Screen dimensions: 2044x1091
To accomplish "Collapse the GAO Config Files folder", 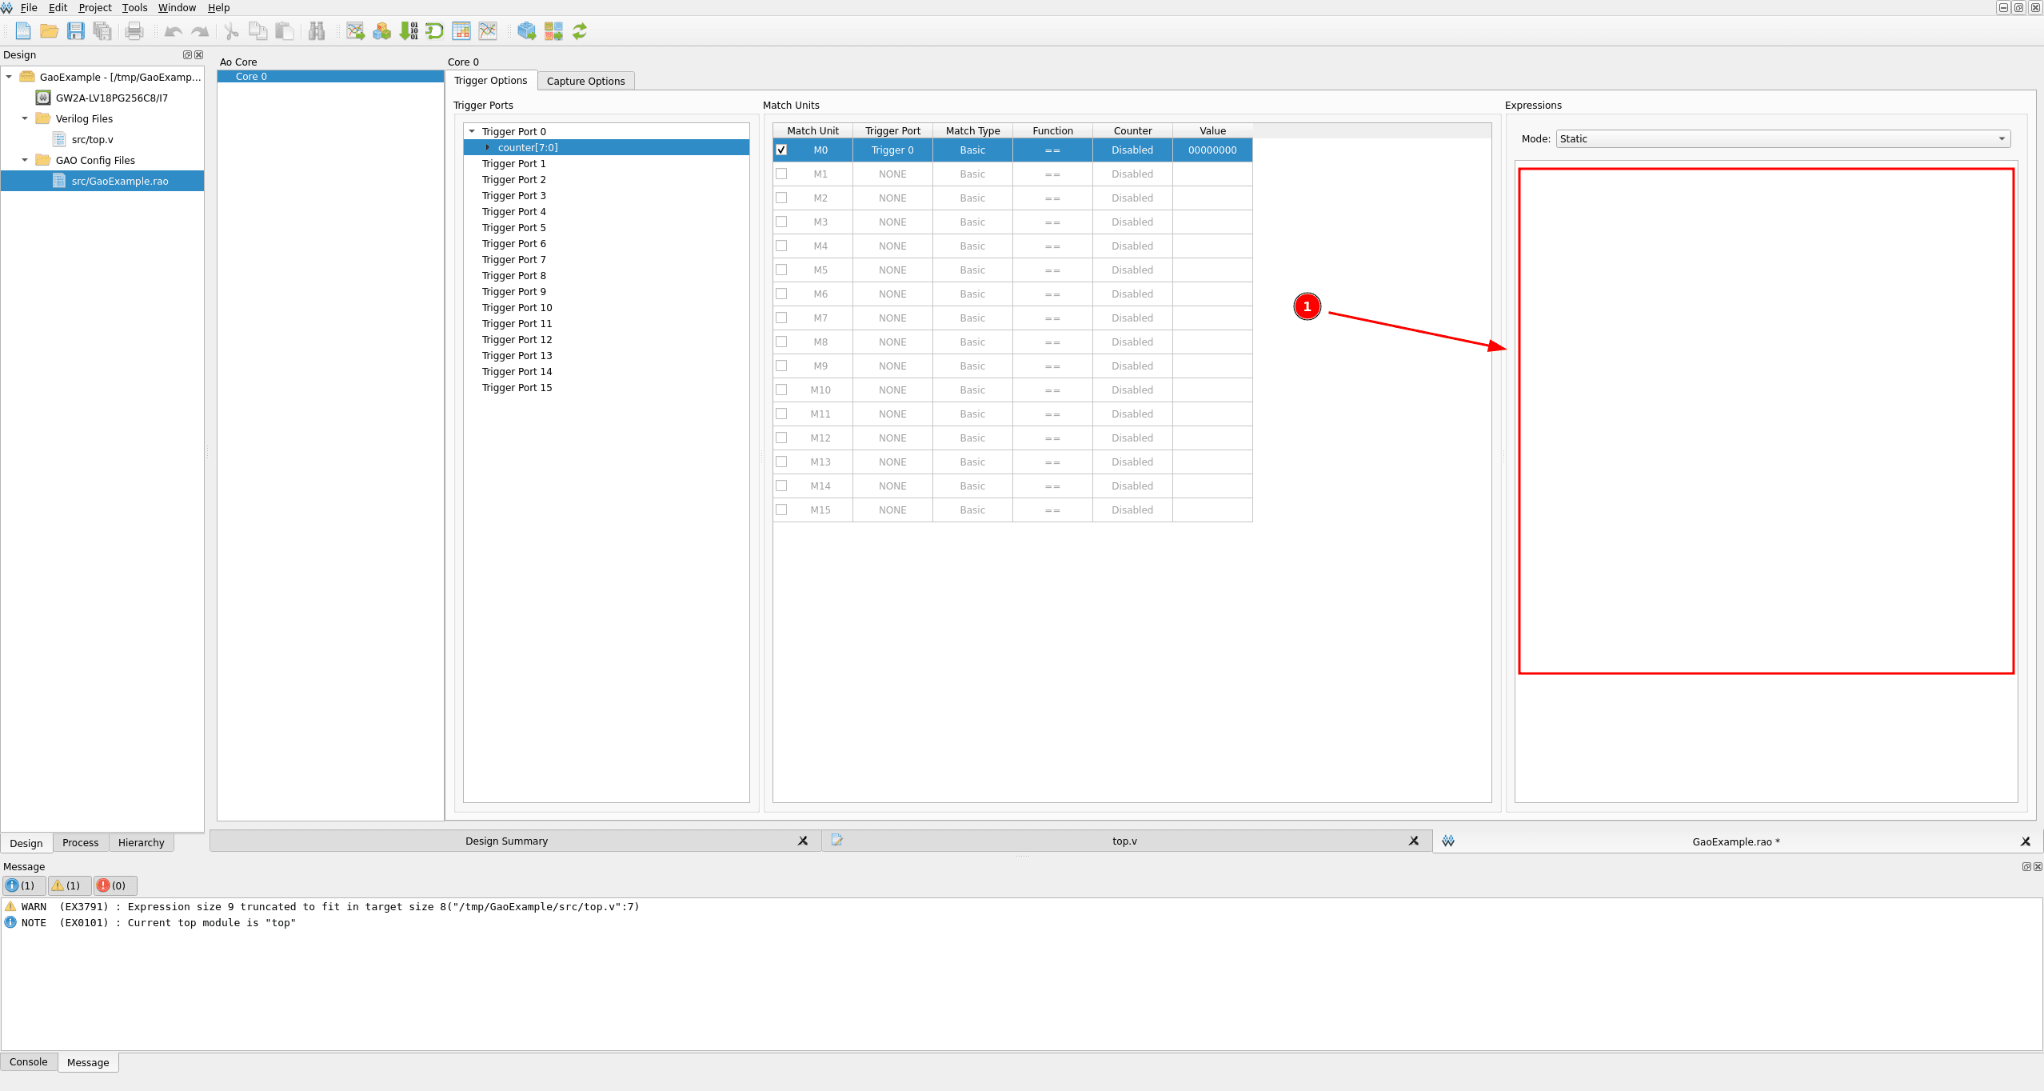I will [x=25, y=160].
